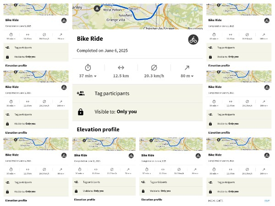Expand the 37 min duration dropdown

pos(88,76)
